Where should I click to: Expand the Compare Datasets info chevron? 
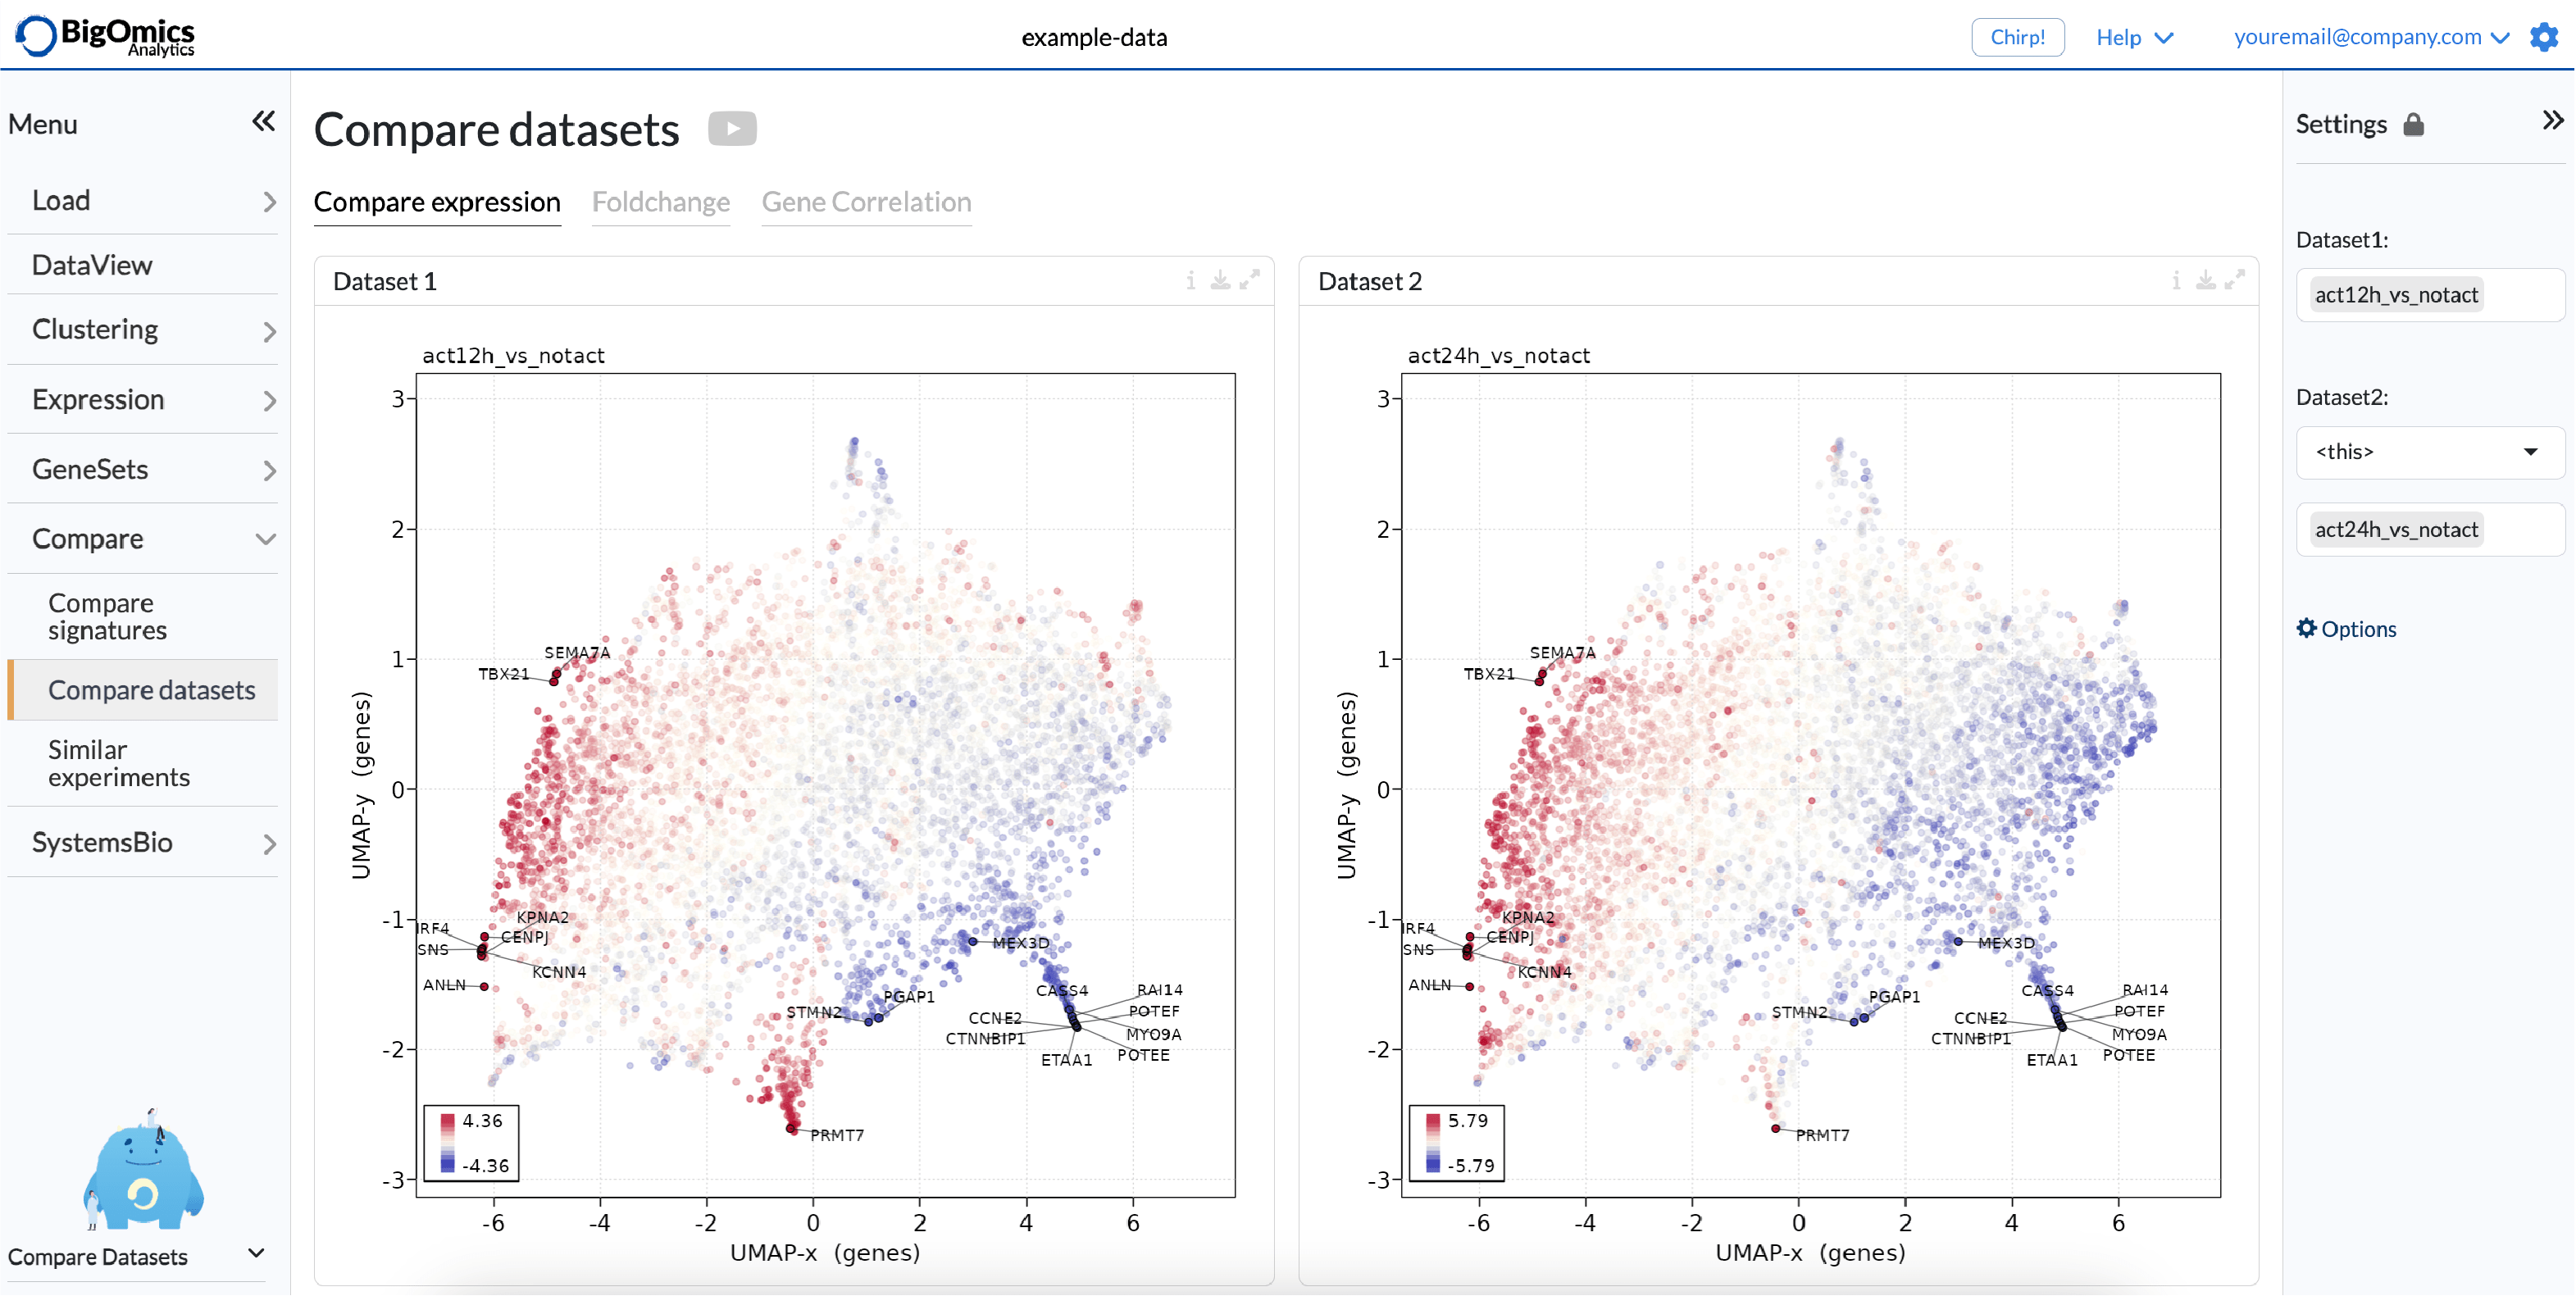pyautogui.click(x=256, y=1254)
